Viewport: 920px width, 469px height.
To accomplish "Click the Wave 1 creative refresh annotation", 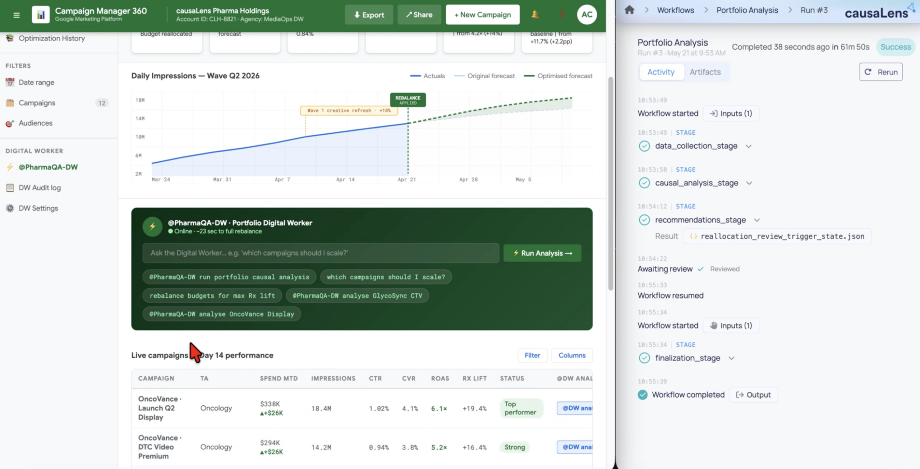I will pos(349,111).
